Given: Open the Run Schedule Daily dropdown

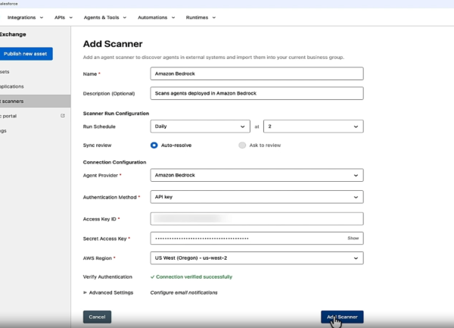Looking at the screenshot, I should pos(200,127).
